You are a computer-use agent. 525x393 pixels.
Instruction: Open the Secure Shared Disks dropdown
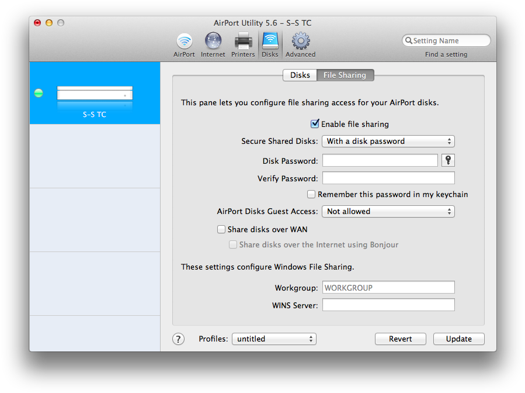(388, 141)
